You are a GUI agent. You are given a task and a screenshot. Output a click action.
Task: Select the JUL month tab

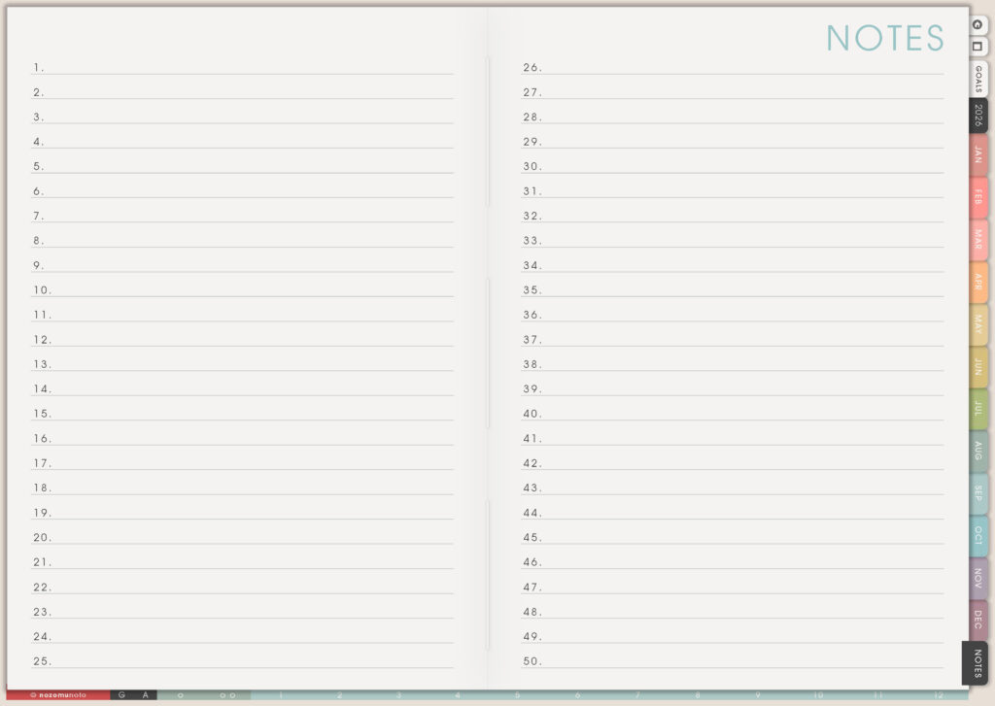click(x=978, y=409)
